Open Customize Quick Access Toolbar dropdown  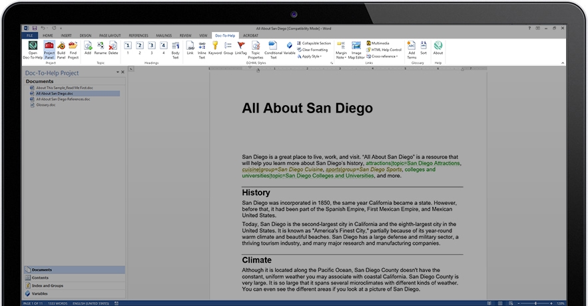coord(61,28)
